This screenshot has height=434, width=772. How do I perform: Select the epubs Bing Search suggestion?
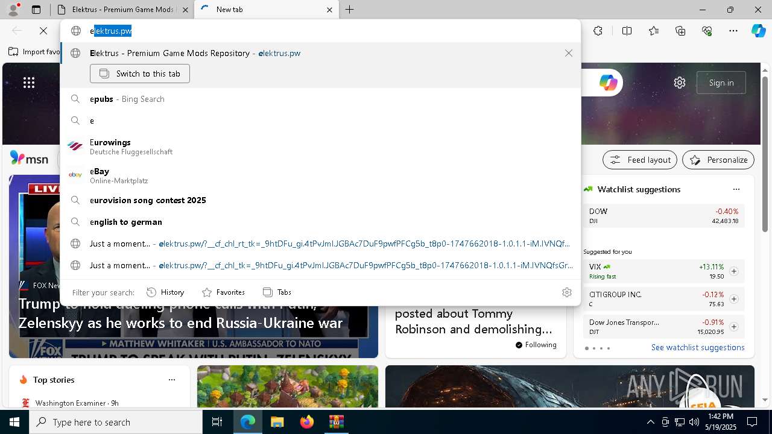pyautogui.click(x=320, y=99)
